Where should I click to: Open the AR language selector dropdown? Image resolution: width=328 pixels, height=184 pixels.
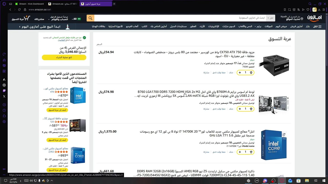coord(77,19)
